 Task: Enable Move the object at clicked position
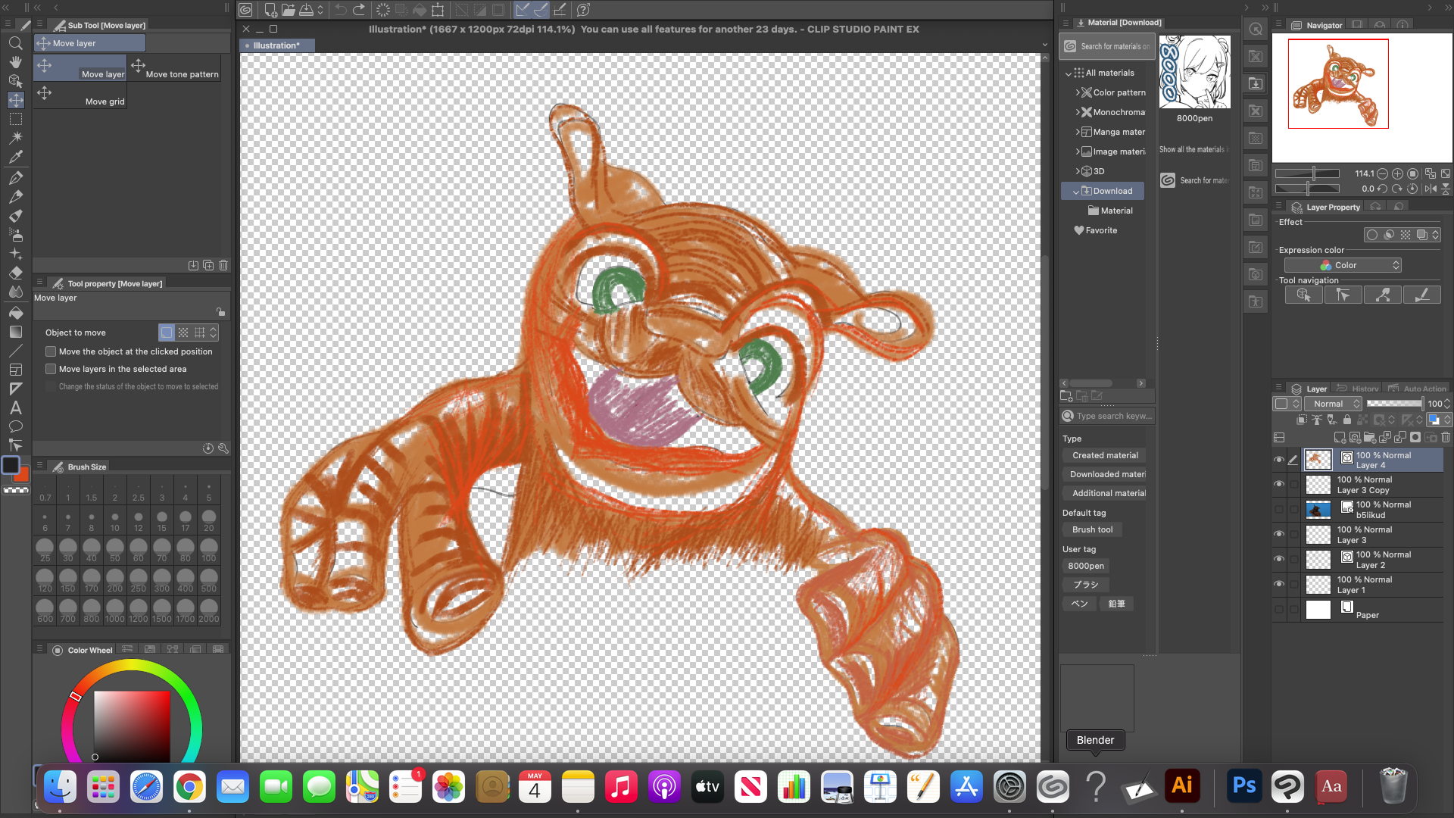pyautogui.click(x=51, y=351)
